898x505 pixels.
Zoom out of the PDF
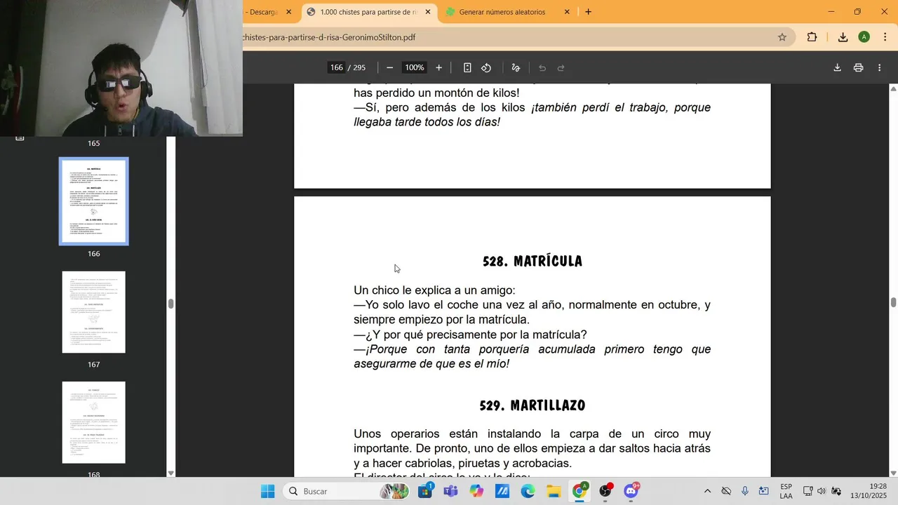pyautogui.click(x=390, y=67)
